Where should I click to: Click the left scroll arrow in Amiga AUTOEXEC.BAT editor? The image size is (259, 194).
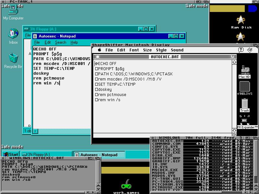(x=88, y=192)
